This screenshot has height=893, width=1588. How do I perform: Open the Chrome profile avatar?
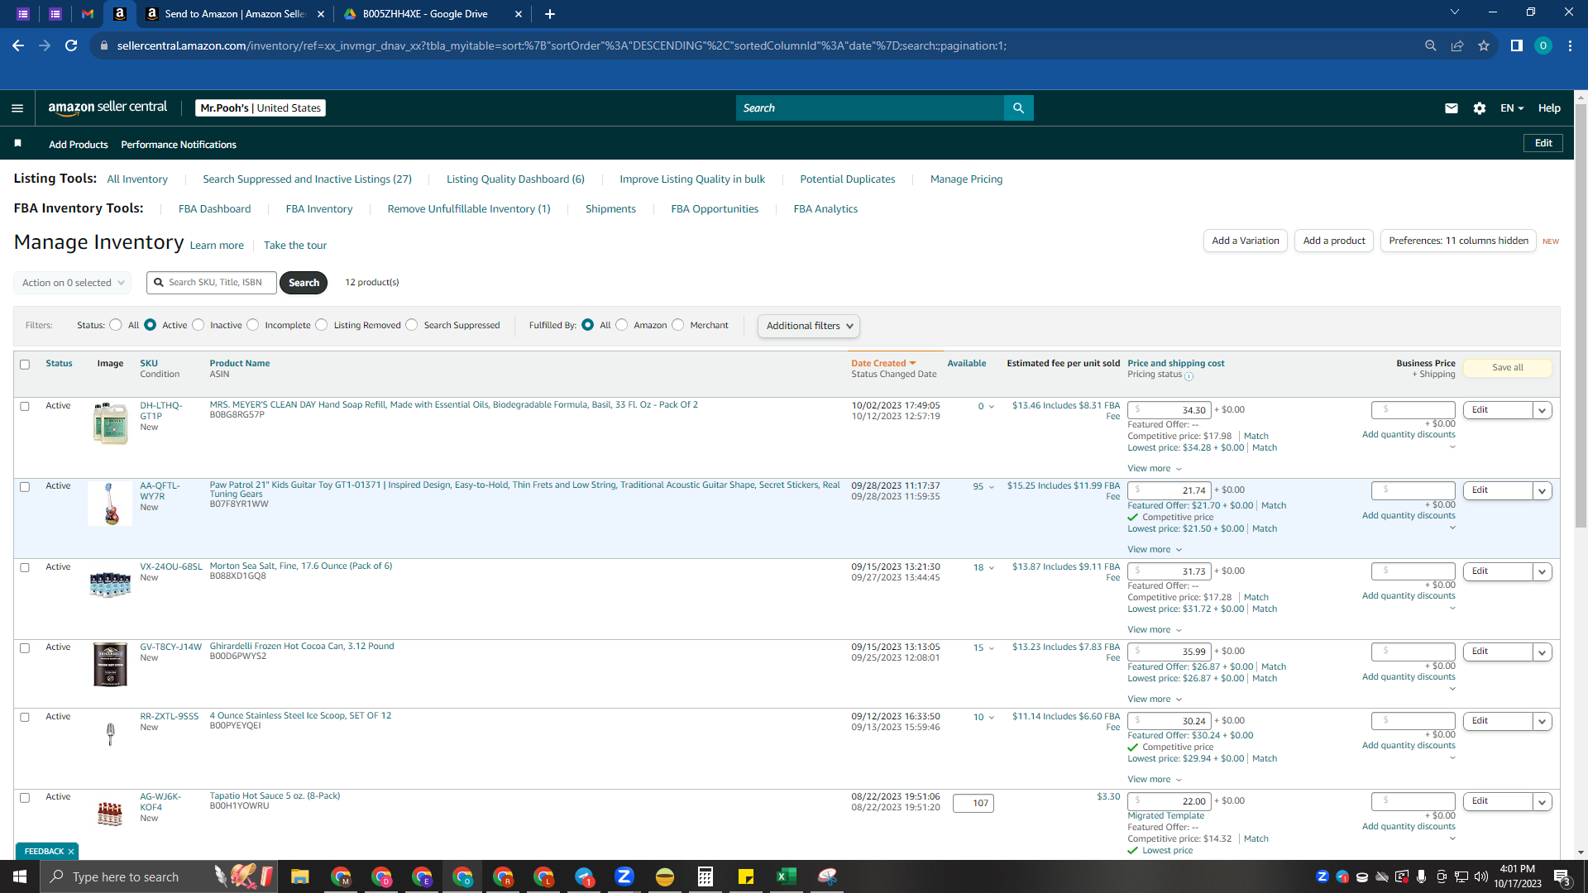pyautogui.click(x=1543, y=45)
